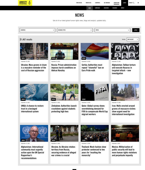
Task: Open Countries menu in top navigation
Action: click(x=97, y=3)
